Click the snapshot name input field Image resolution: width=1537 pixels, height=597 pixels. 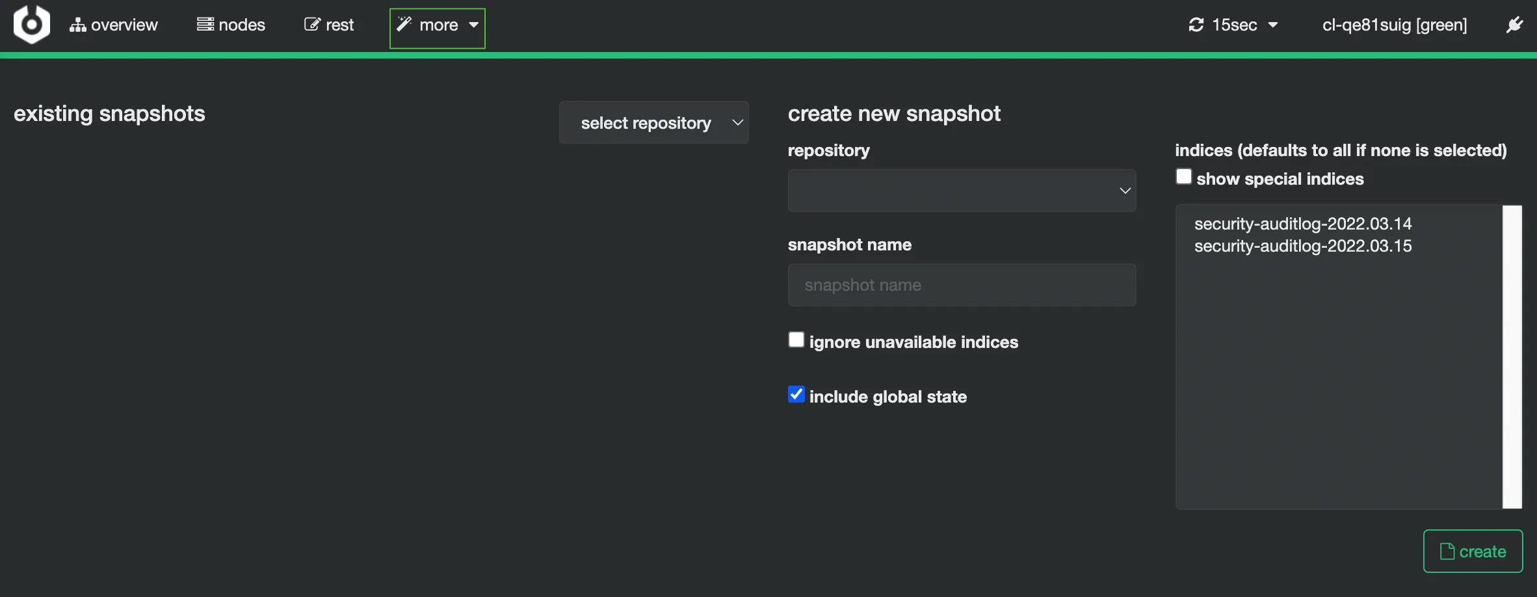tap(961, 285)
